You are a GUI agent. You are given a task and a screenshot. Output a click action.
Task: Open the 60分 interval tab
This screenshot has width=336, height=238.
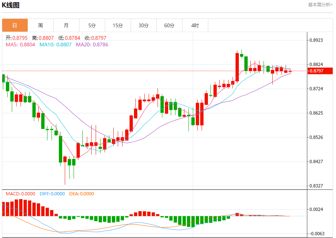169,25
